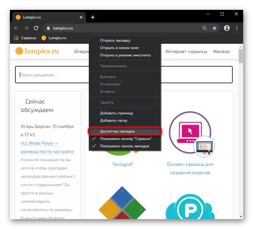Open the user profile avatar icon
The image size is (253, 229).
click(x=227, y=28)
